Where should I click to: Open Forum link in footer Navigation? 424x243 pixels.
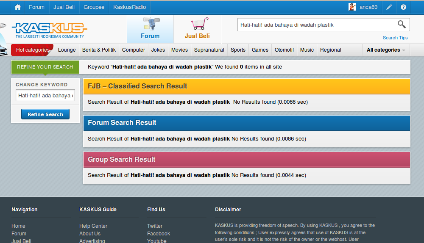19,234
